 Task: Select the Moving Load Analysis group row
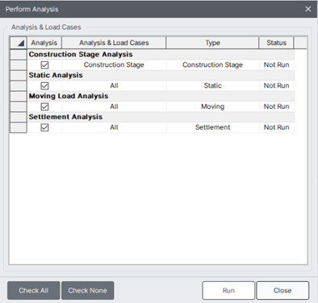click(x=161, y=96)
